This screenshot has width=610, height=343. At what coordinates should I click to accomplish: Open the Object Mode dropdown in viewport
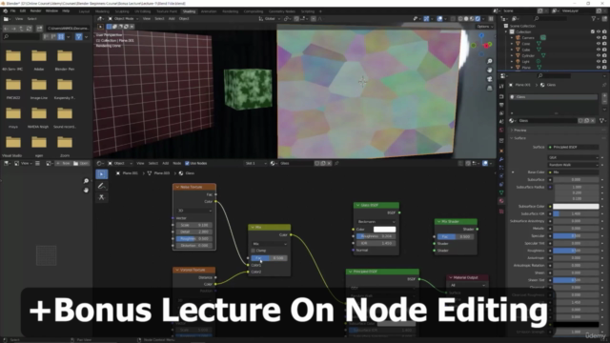coord(123,19)
